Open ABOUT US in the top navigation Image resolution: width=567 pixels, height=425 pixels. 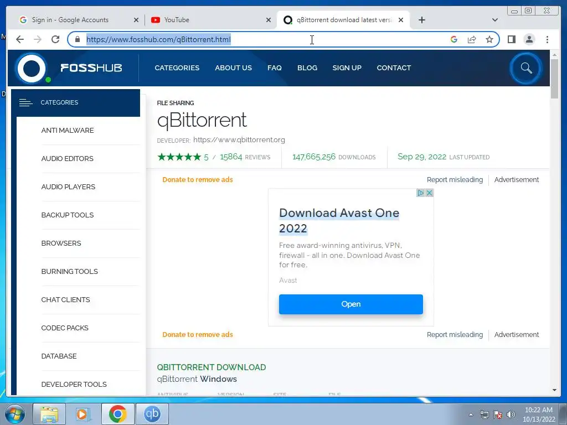point(233,68)
